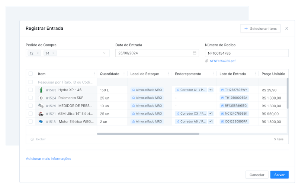Image resolution: width=308 pixels, height=186 pixels.
Task: Remove tag 14 from Pedido de Compra
Action: click(x=54, y=53)
